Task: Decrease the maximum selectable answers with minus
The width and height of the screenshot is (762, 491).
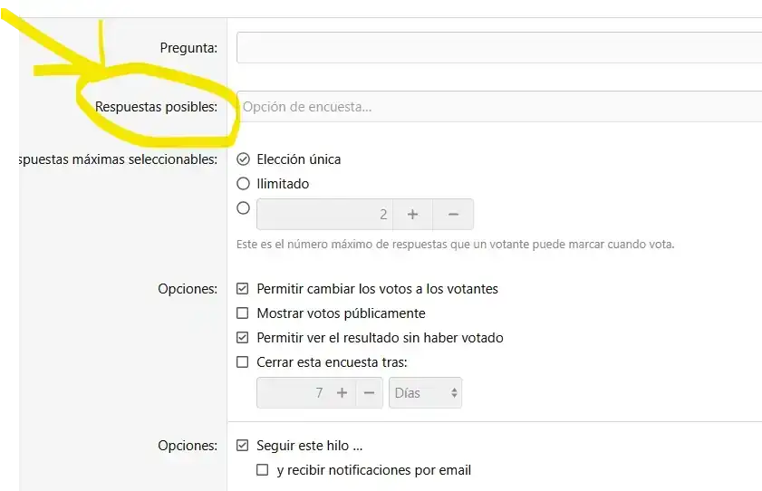Action: tap(454, 215)
